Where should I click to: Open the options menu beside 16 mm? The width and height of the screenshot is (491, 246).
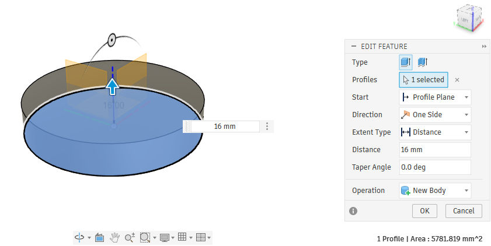(x=267, y=126)
